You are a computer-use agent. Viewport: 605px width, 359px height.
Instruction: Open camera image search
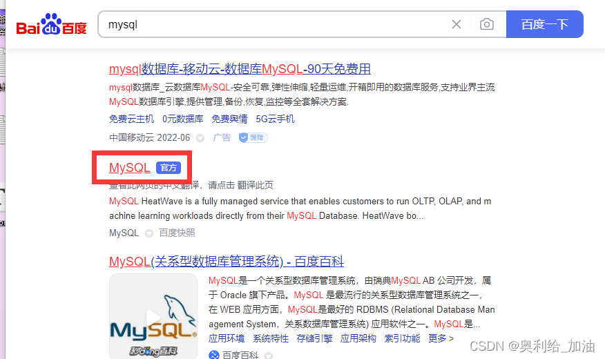click(x=486, y=24)
